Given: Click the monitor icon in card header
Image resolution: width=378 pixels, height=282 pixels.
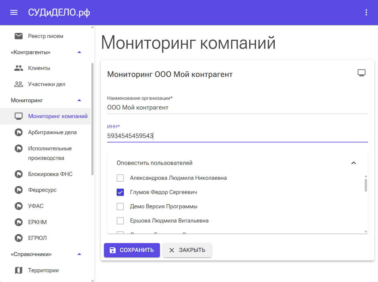Looking at the screenshot, I should pyautogui.click(x=361, y=73).
